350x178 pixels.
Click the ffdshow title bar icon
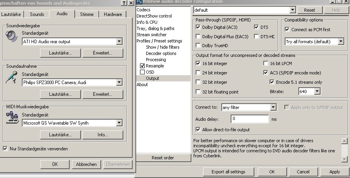coord(139,2)
